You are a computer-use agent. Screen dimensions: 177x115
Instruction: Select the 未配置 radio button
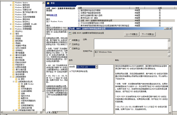(x=70, y=40)
